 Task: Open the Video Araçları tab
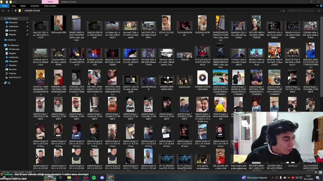tap(50, 6)
